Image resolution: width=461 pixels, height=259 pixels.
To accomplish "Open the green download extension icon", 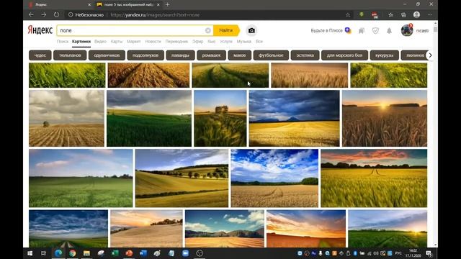I will (x=362, y=14).
